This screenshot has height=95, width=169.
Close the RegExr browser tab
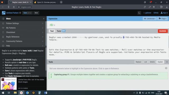click(x=31, y=2)
